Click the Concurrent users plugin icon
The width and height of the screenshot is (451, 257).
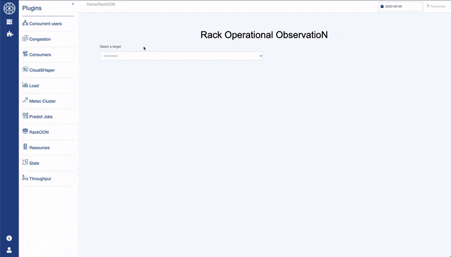[25, 23]
